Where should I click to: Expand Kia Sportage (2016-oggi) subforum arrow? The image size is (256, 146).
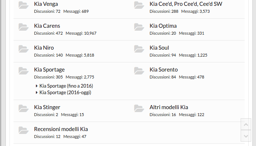click(x=37, y=93)
